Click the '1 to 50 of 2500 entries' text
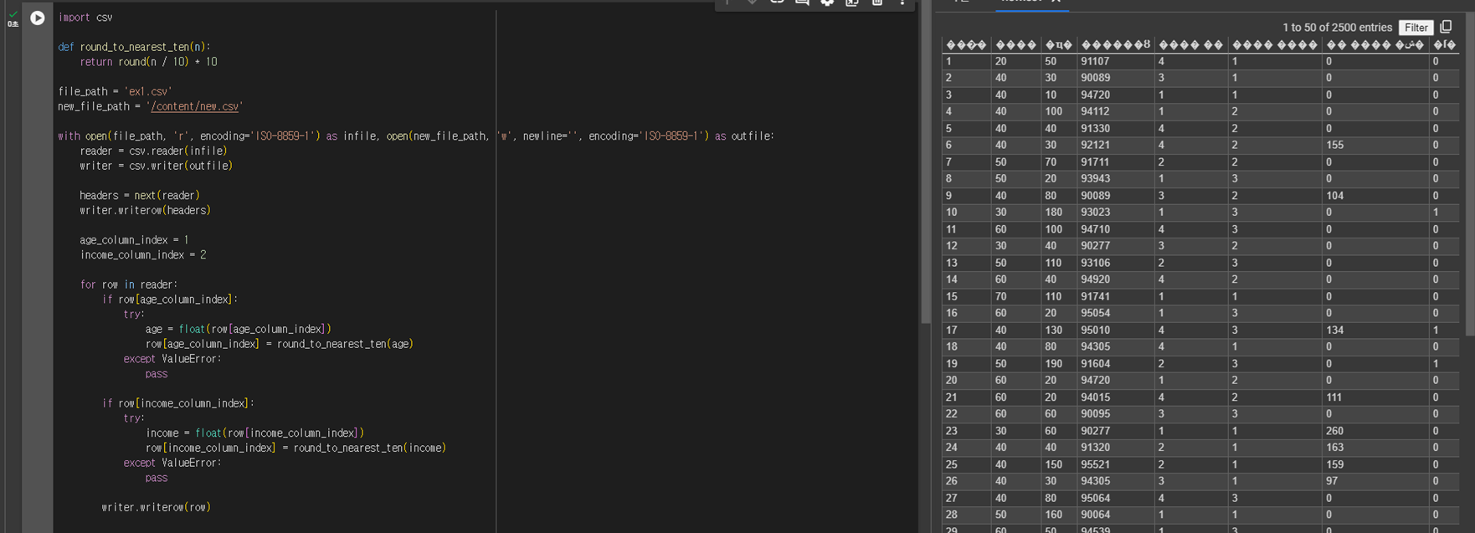 (x=1337, y=28)
